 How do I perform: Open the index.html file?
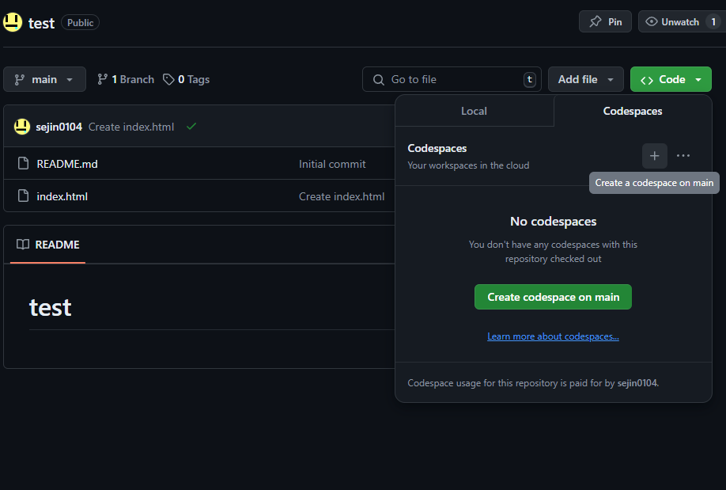click(62, 196)
